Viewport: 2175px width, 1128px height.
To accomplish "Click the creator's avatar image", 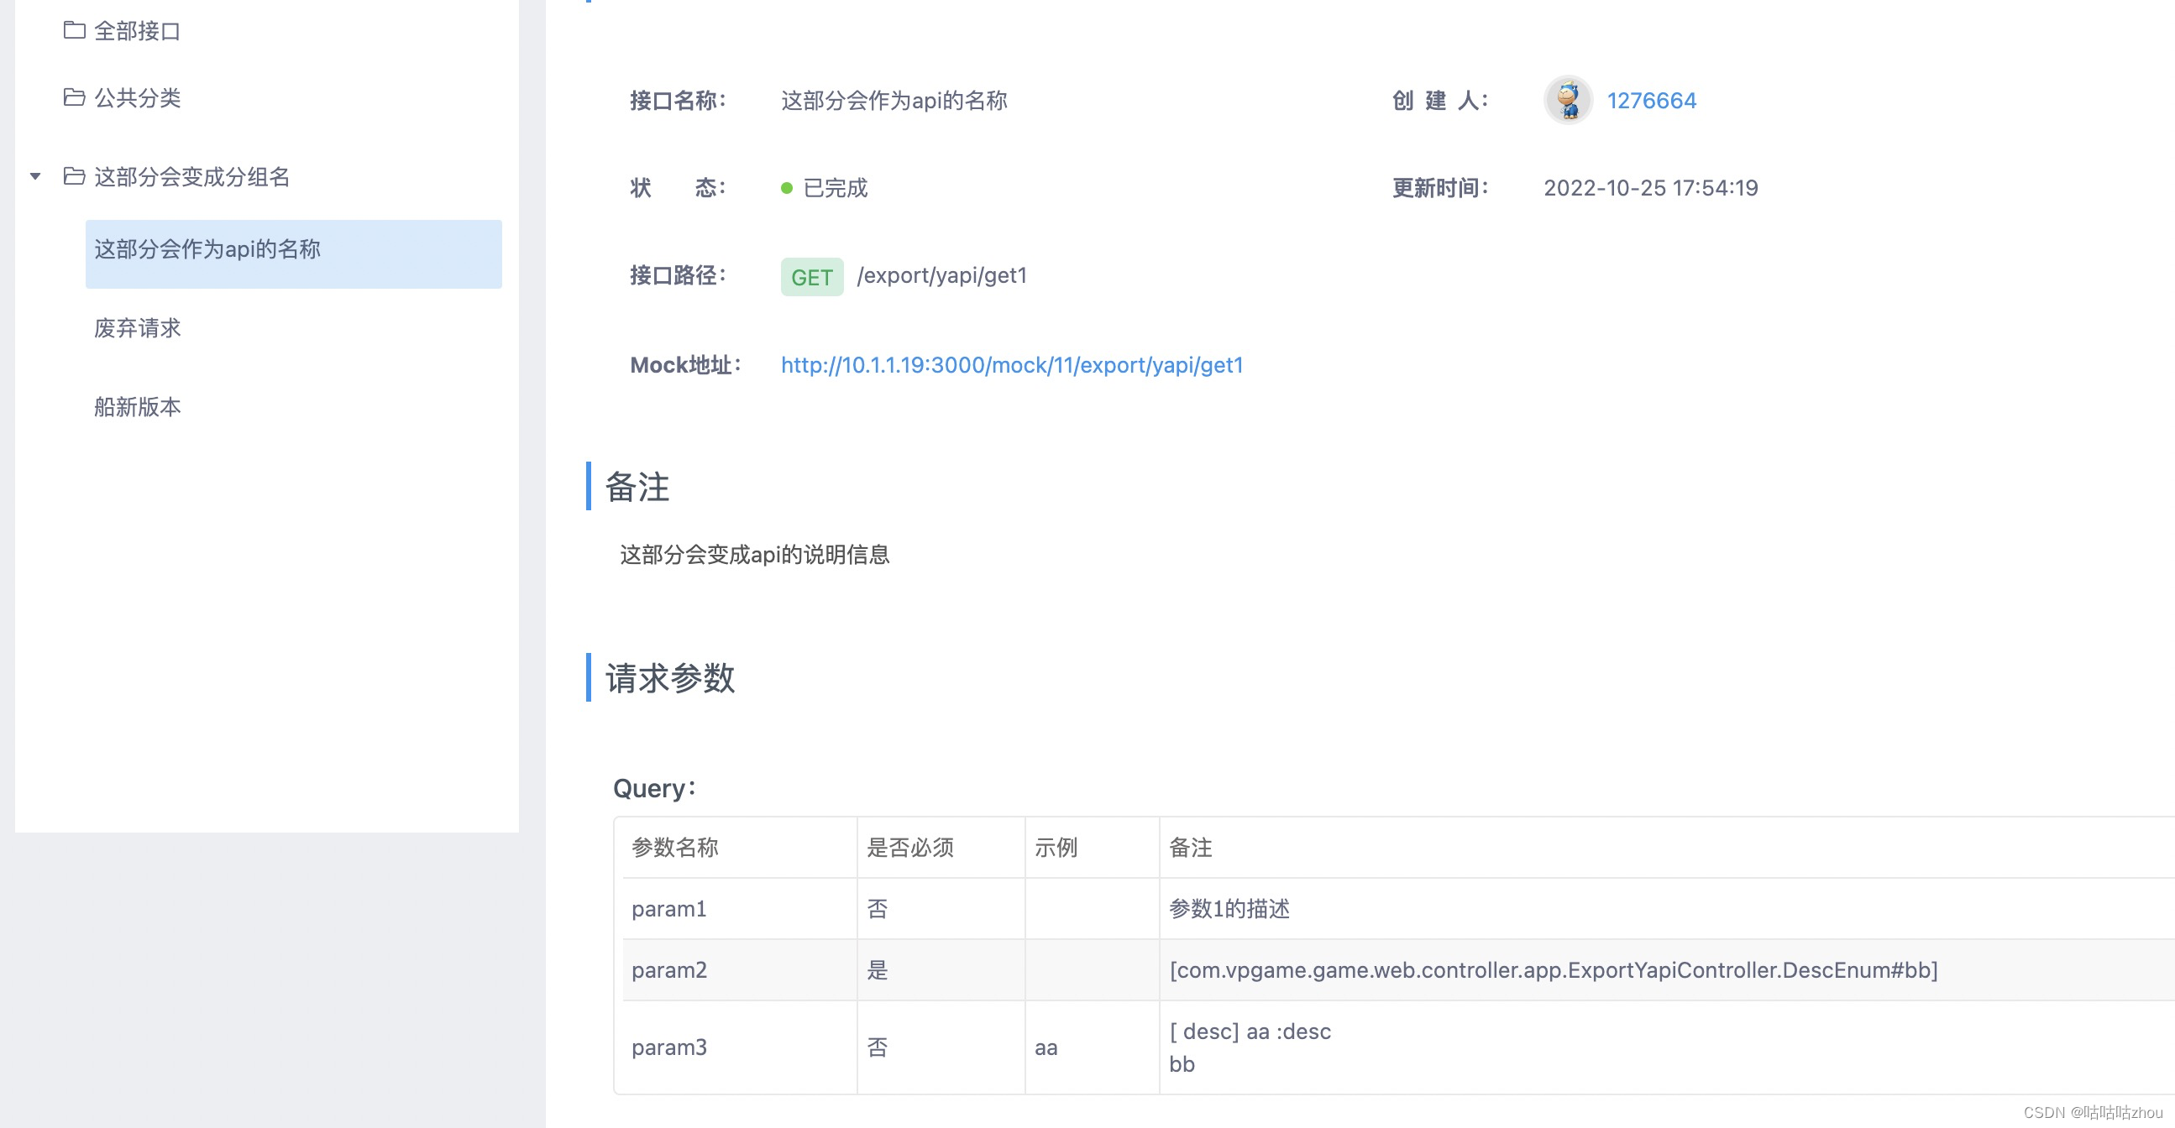I will (x=1567, y=100).
